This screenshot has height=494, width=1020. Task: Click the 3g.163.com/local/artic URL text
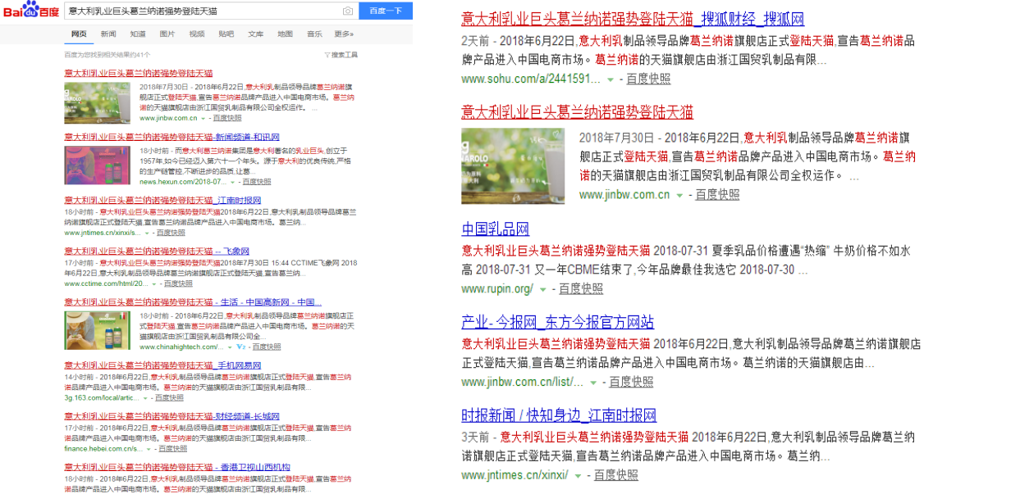point(102,398)
